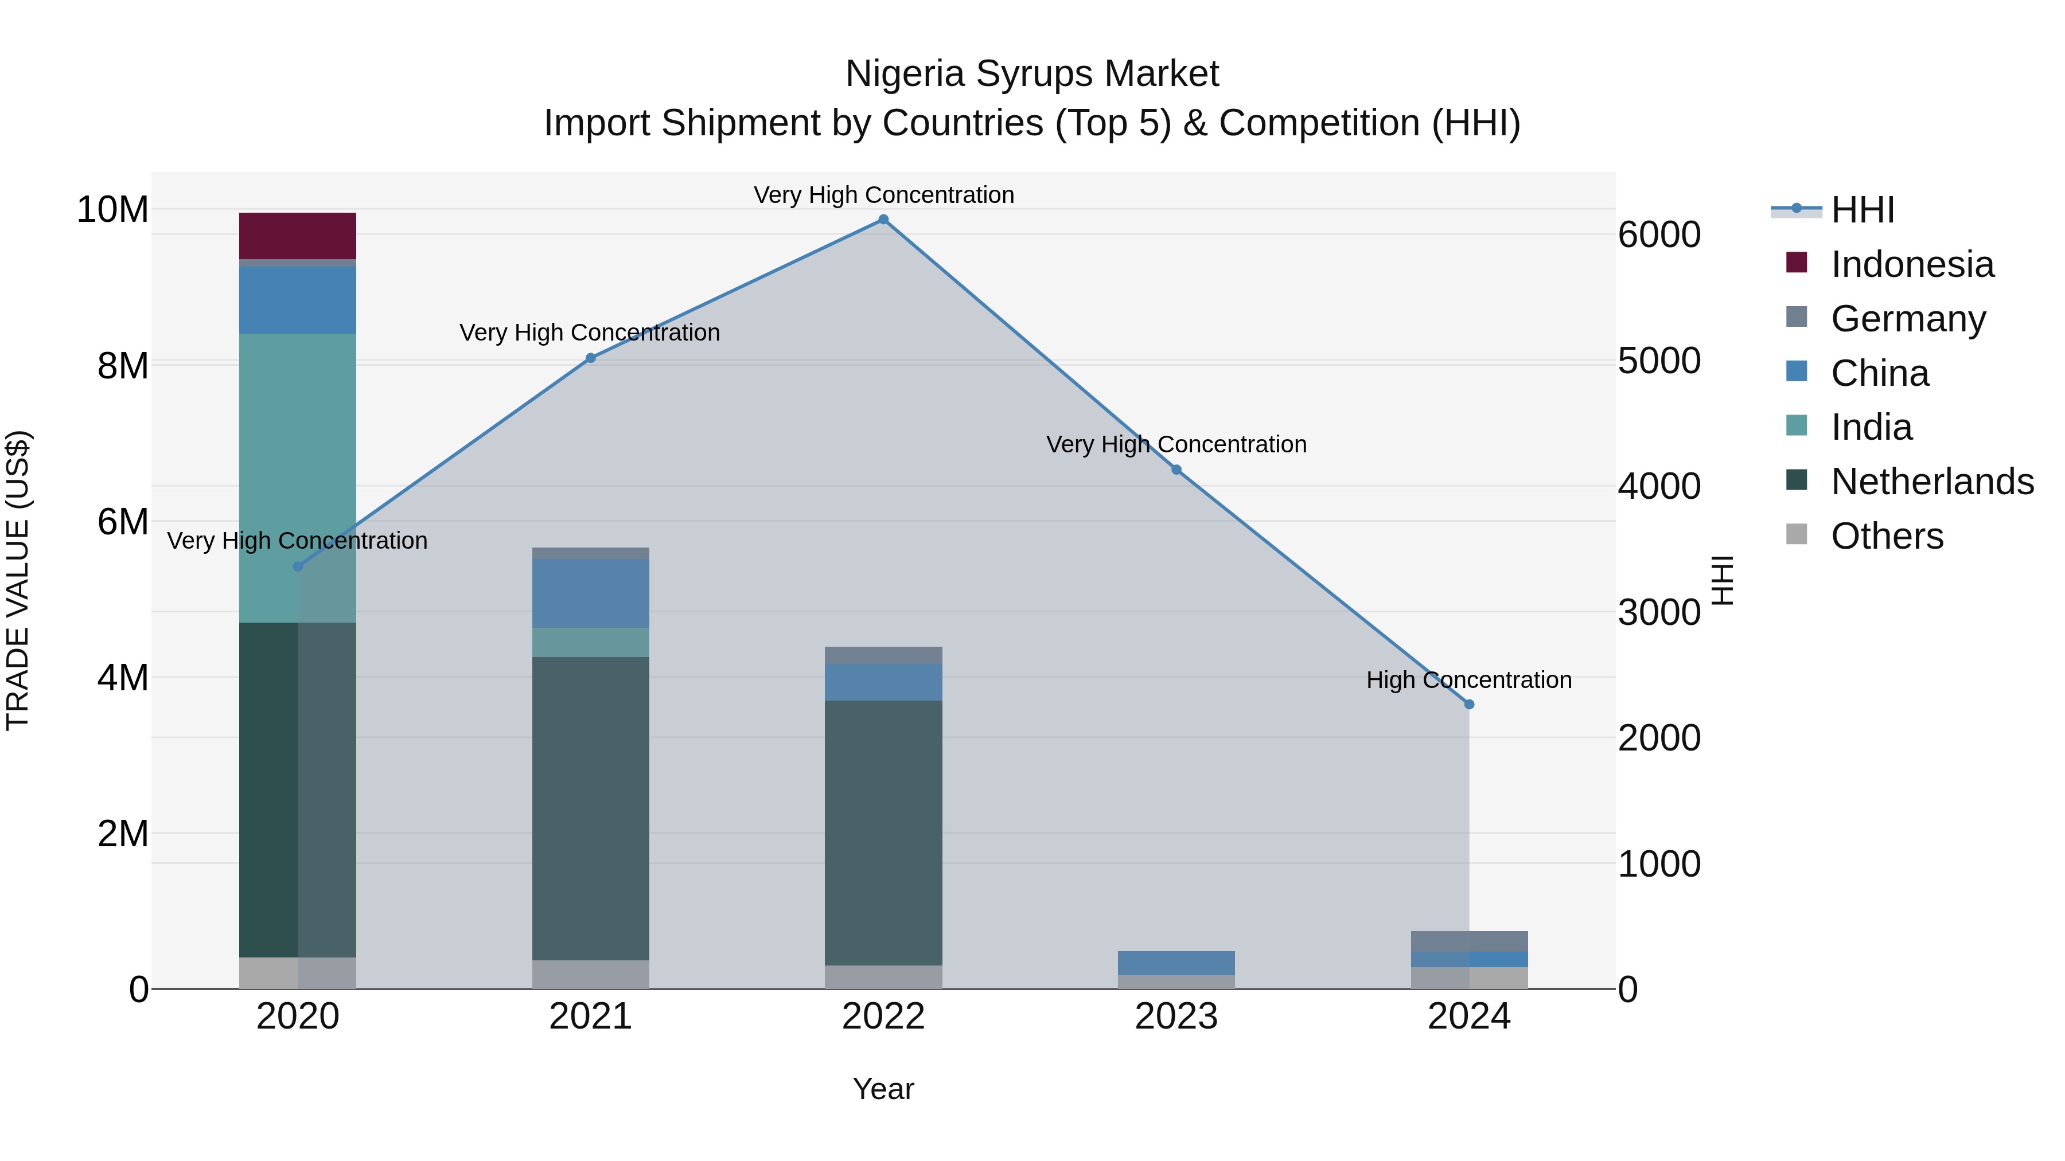Viewport: 2065px width, 1161px height.
Task: Click the 2021 x-axis label
Action: [x=591, y=1017]
